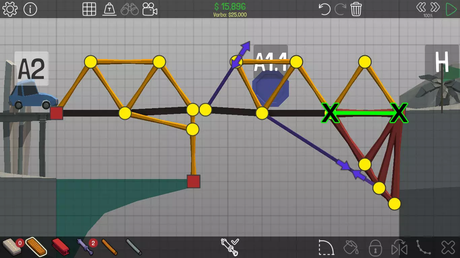Delete the bridge with trash icon

pos(356,9)
